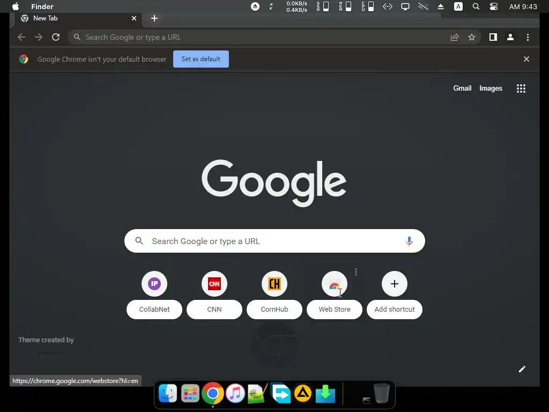
Task: Open the Finder menu in menu bar
Action: (x=42, y=6)
